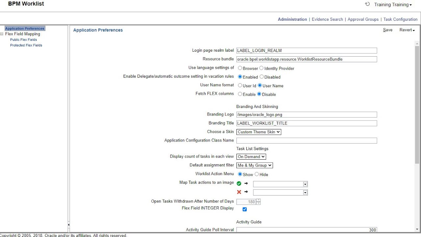Open Approval Groups
The width and height of the screenshot is (421, 237).
(363, 19)
